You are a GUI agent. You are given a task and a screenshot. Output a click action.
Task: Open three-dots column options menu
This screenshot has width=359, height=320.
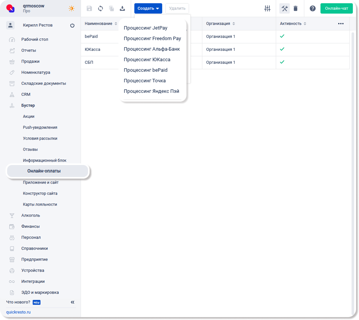pyautogui.click(x=341, y=24)
